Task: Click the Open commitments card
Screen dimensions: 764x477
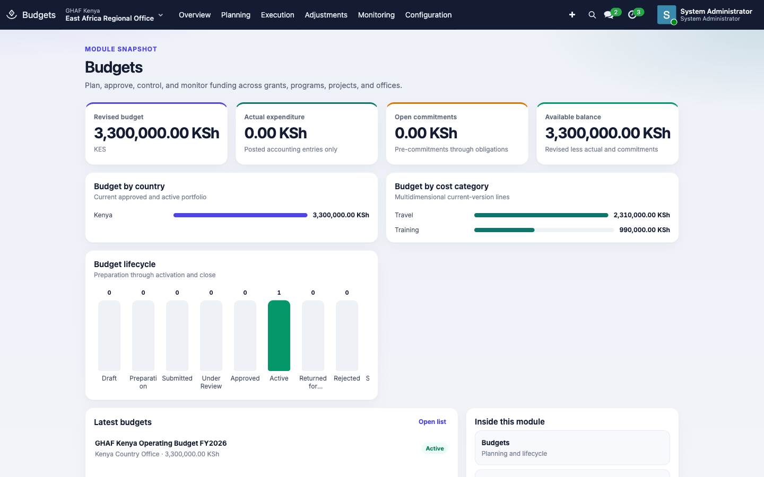Action: tap(457, 134)
